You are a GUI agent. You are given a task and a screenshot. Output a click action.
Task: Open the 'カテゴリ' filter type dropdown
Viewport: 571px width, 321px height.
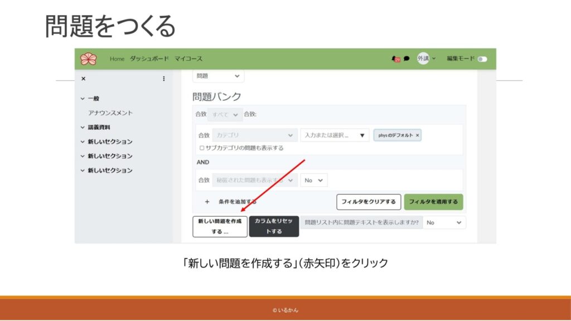click(255, 135)
